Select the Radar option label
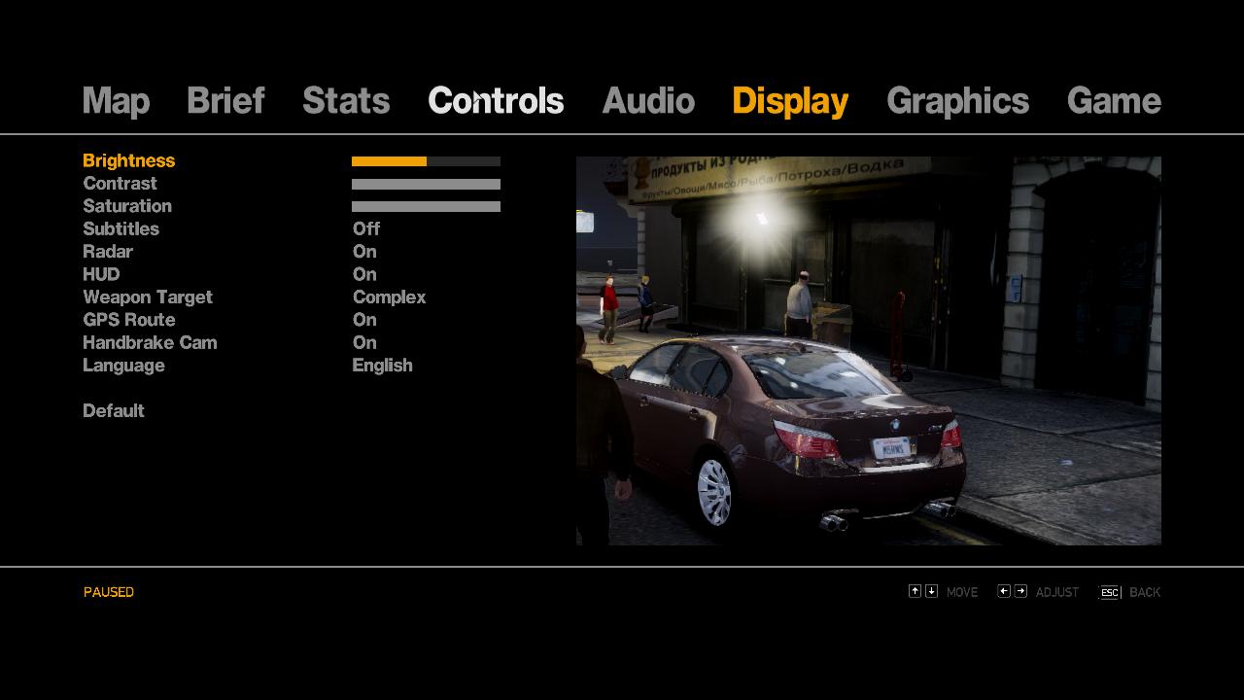The width and height of the screenshot is (1244, 700). (x=108, y=252)
